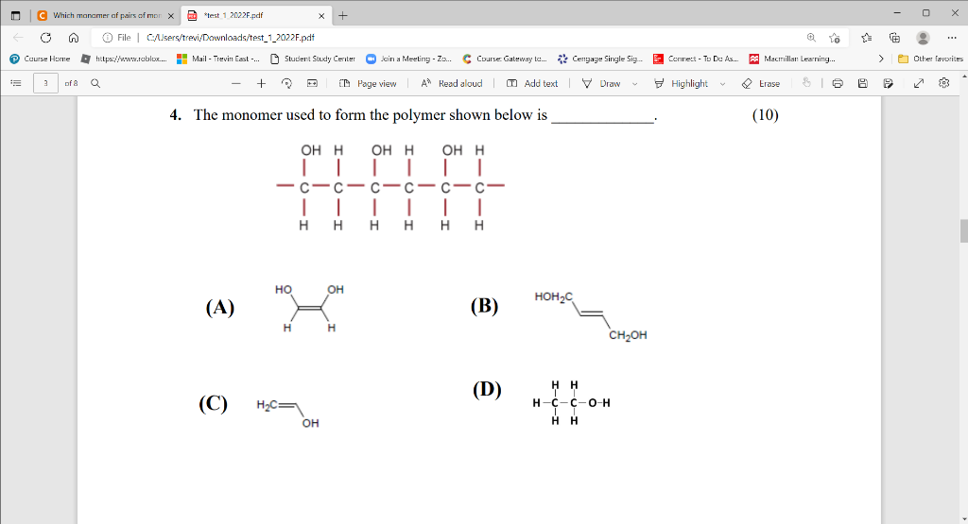Open the PDF toolbar settings gear

pyautogui.click(x=944, y=82)
